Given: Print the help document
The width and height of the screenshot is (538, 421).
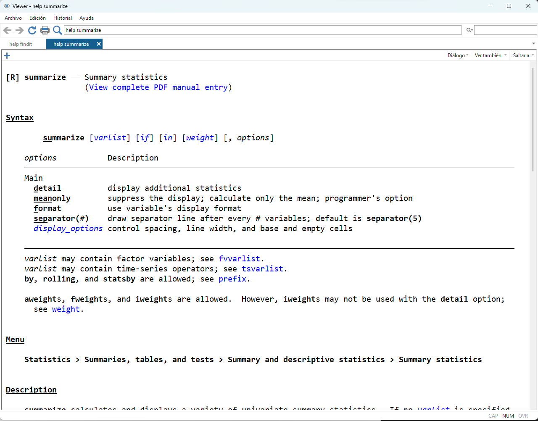Looking at the screenshot, I should pyautogui.click(x=45, y=30).
